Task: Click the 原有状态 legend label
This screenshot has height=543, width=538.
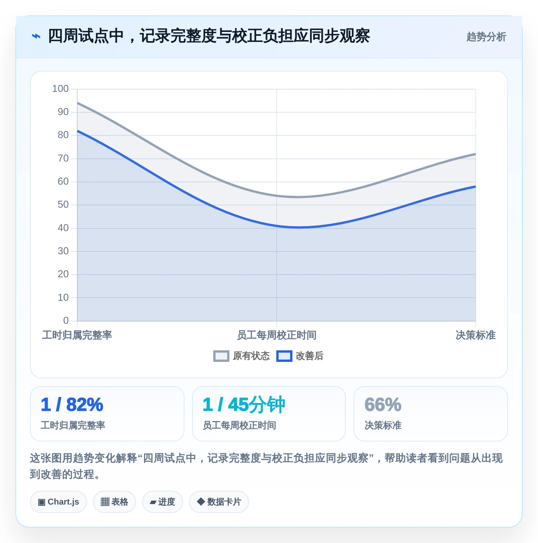Action: (251, 356)
